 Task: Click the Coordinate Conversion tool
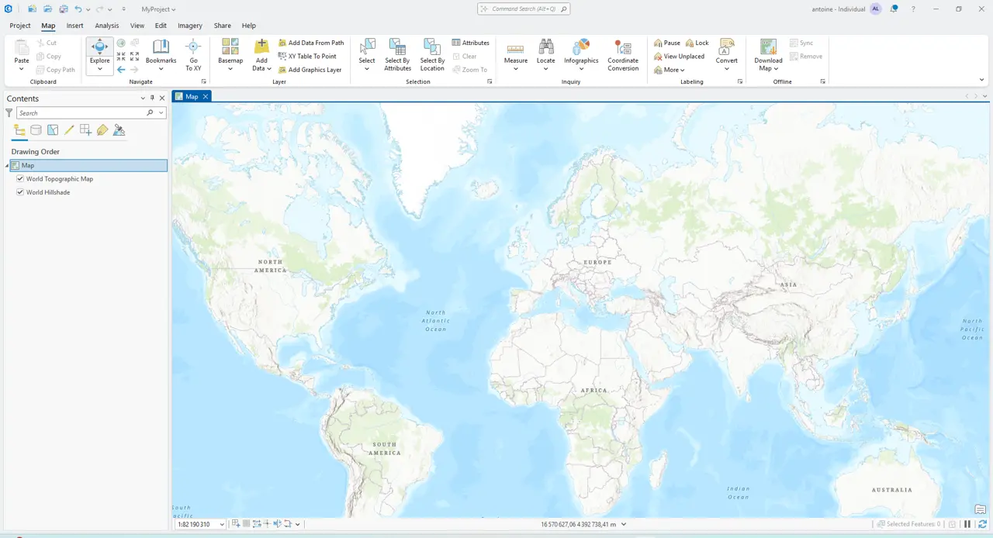[623, 54]
